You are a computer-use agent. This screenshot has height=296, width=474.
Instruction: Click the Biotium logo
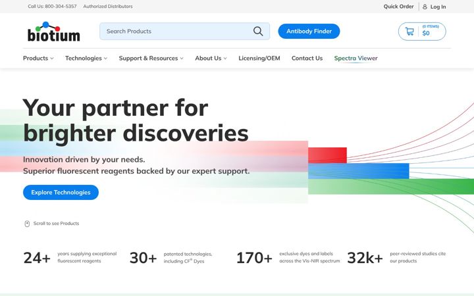[x=54, y=32]
